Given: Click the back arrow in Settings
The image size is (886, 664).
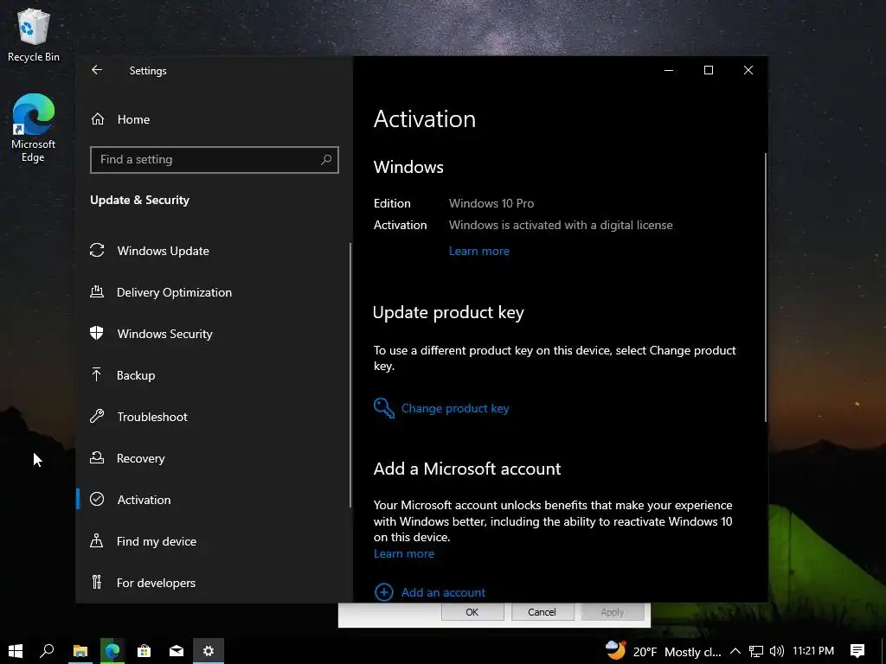Looking at the screenshot, I should (97, 70).
